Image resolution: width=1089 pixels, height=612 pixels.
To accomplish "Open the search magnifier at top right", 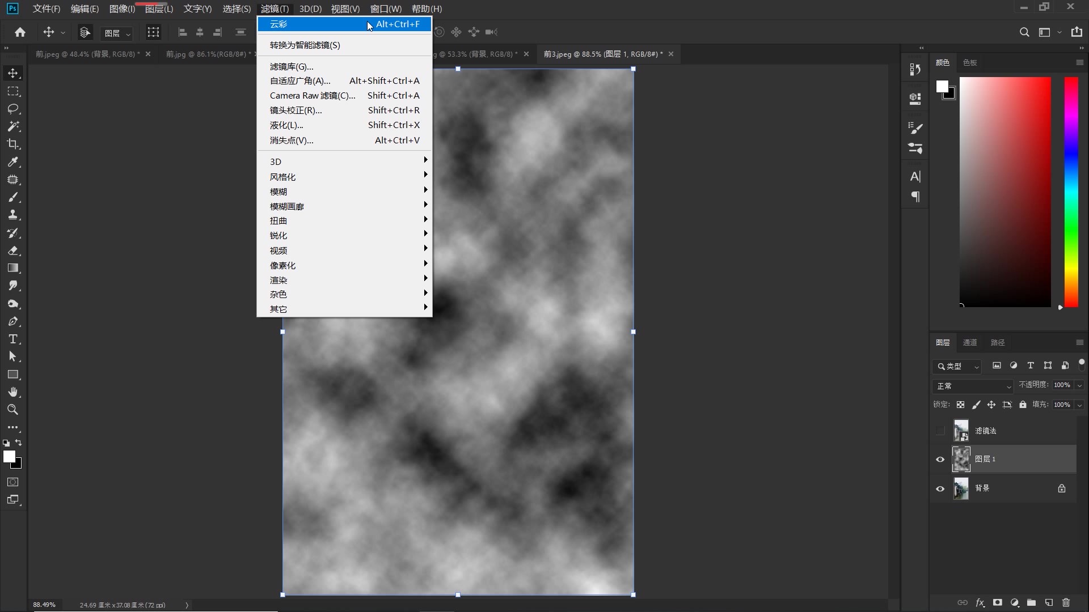I will (x=1024, y=32).
